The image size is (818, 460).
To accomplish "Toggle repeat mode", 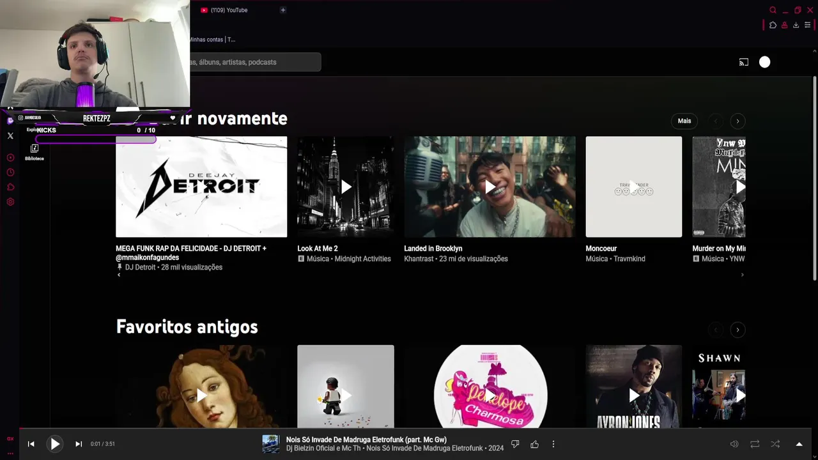I will click(755, 444).
